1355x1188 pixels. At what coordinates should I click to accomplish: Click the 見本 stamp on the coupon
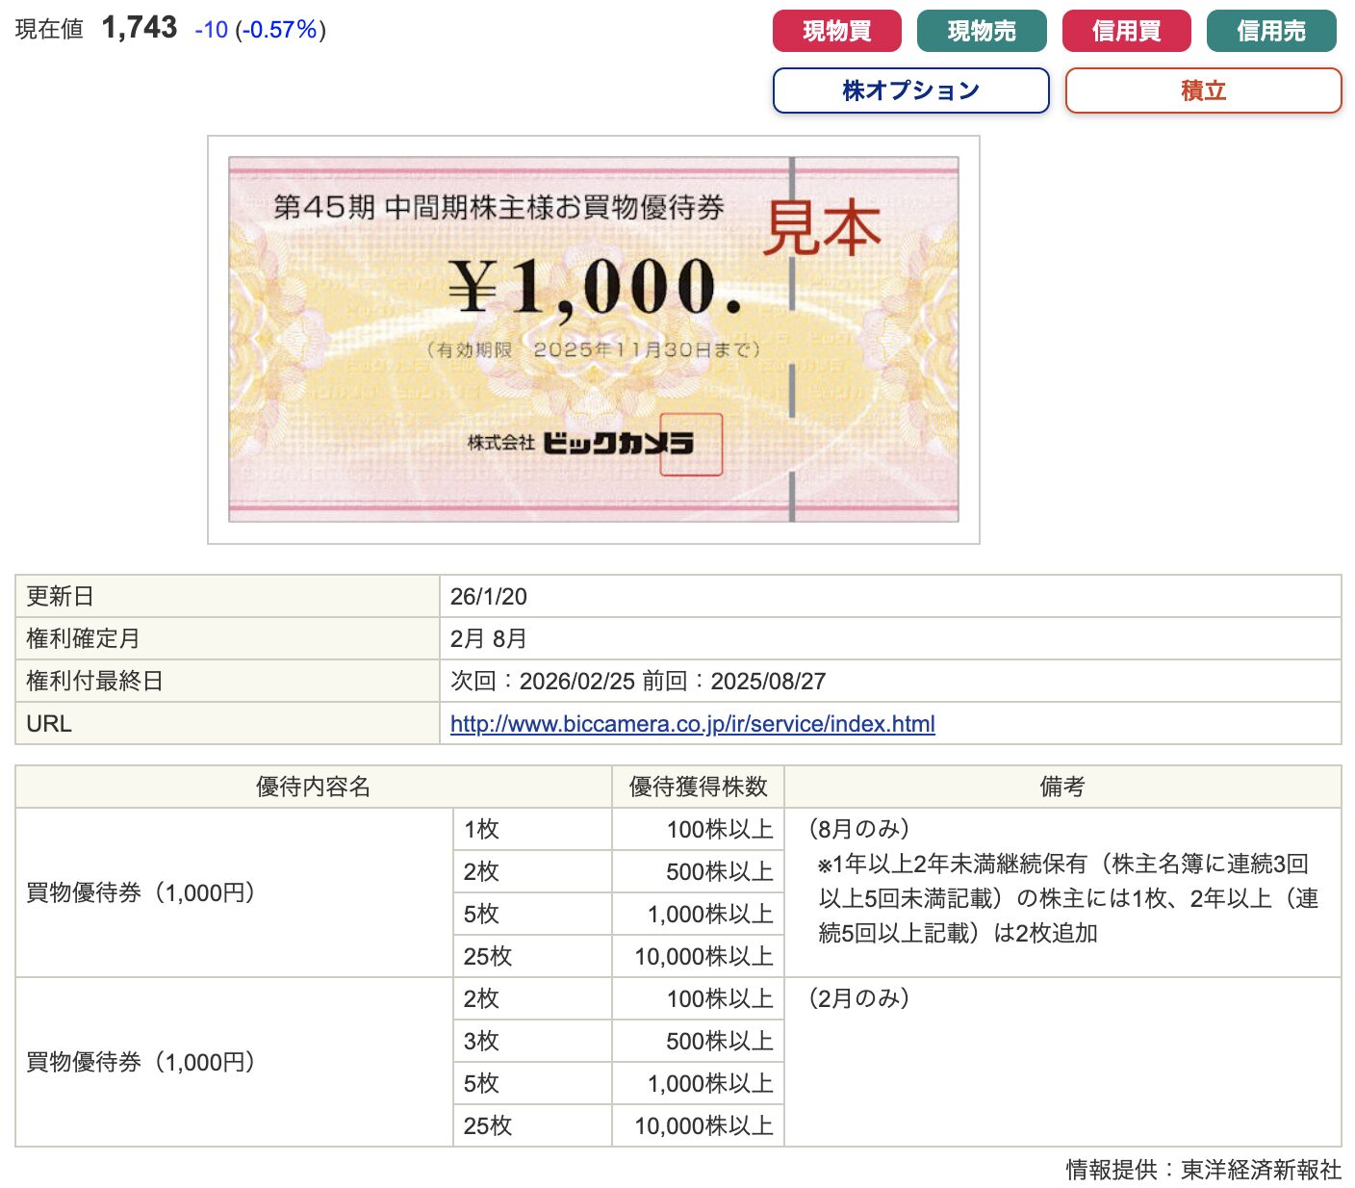coord(822,229)
